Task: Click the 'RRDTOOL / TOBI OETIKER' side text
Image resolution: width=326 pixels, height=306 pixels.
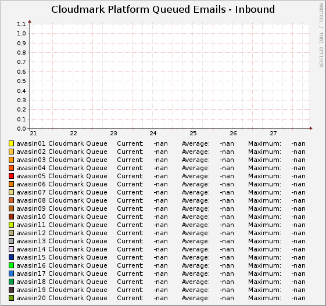Action: point(321,35)
